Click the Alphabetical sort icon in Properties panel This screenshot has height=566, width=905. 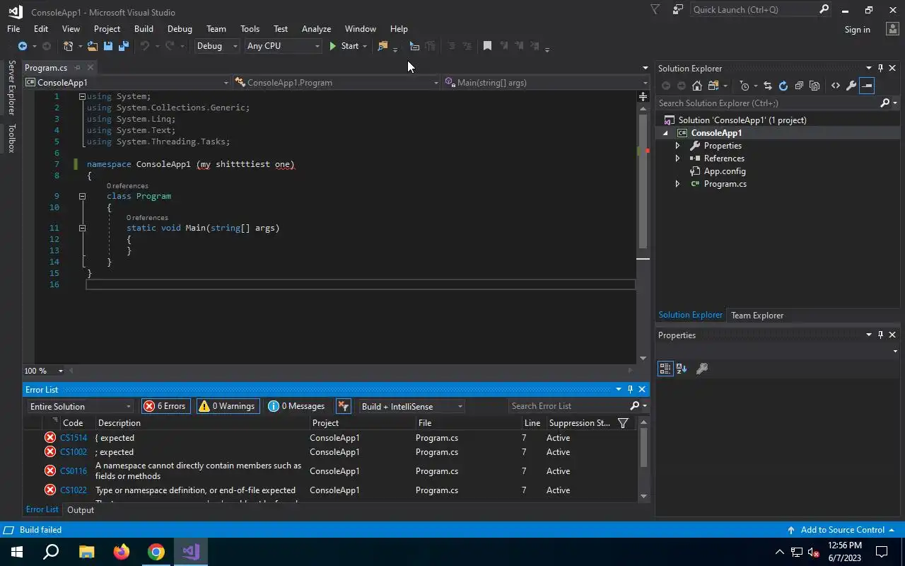682,369
